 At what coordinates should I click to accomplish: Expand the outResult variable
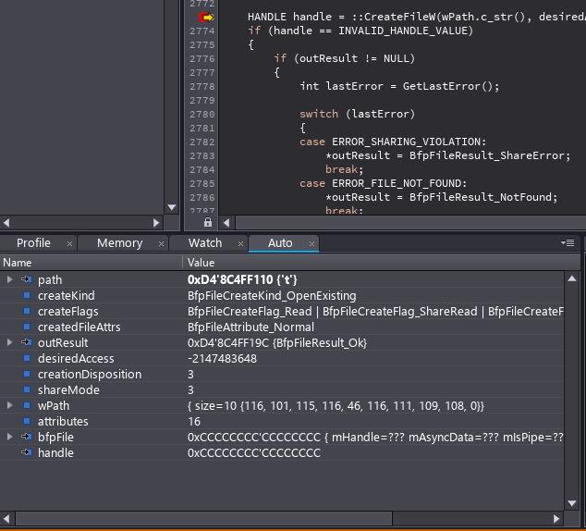(10, 342)
